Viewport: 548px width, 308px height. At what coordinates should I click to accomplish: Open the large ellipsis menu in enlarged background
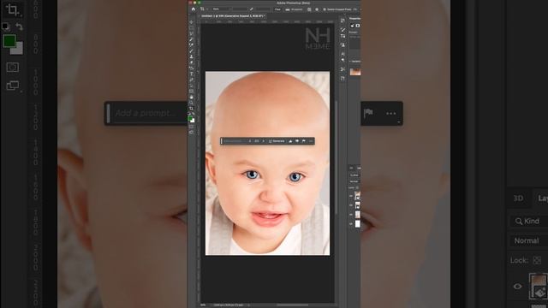[x=391, y=113]
